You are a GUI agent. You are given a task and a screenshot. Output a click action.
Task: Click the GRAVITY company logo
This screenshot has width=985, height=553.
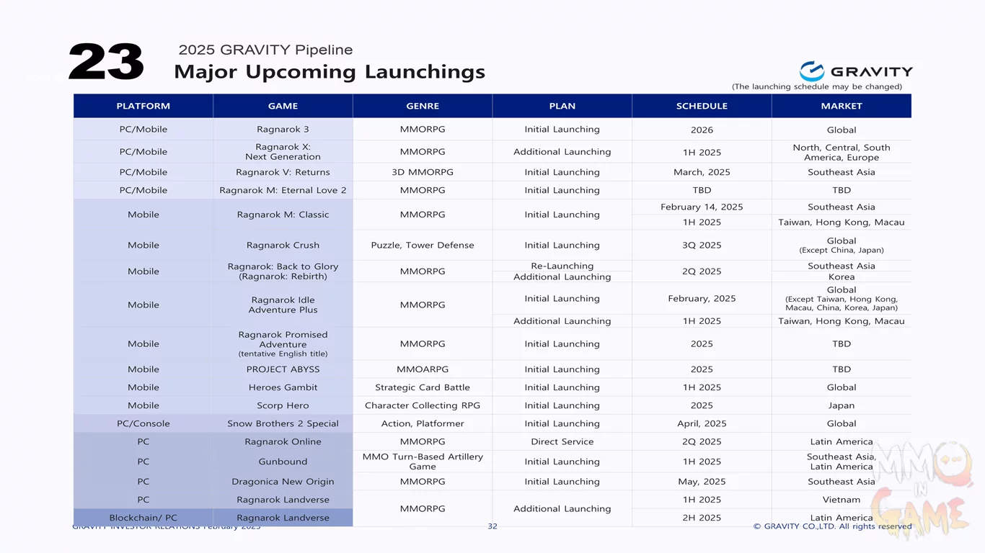click(856, 71)
